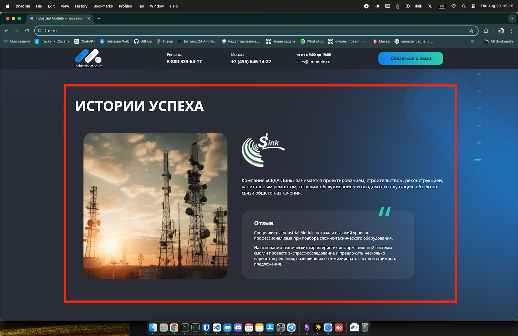Open site information icon in address bar
This screenshot has height=336, width=518.
click(x=39, y=31)
